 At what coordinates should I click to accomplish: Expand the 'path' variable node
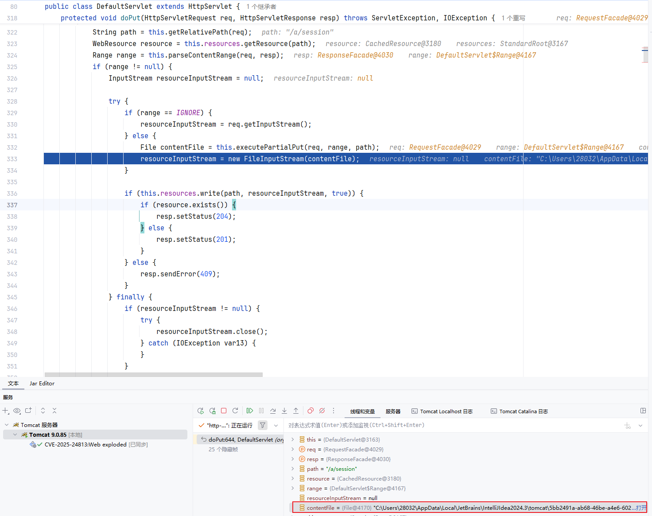292,469
